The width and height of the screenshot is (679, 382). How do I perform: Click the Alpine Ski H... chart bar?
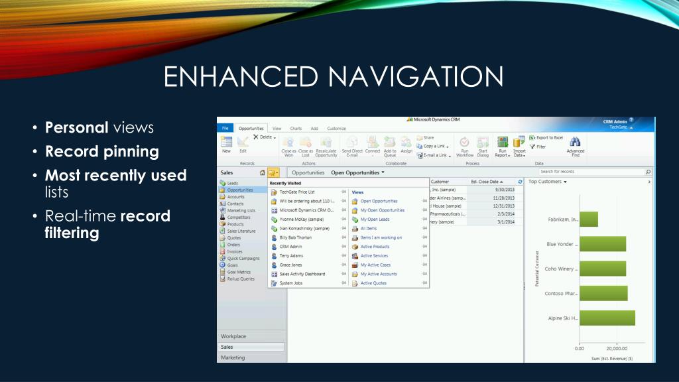tap(607, 318)
